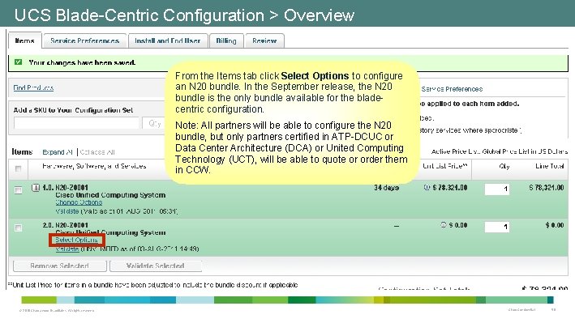The image size is (575, 319).
Task: Open Install and End User tab
Action: coord(168,40)
